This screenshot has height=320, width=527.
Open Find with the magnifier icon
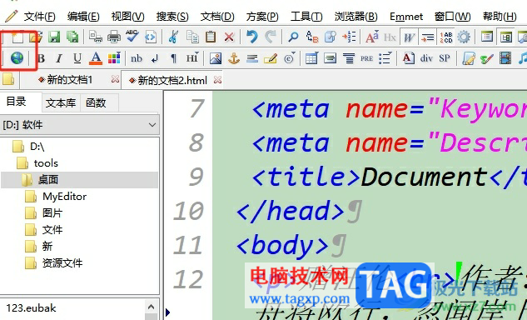pos(293,37)
